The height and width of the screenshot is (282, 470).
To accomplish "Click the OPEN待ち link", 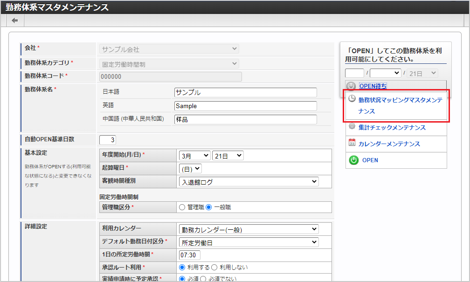I will [x=373, y=86].
